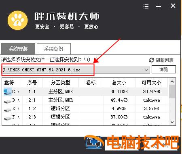Image resolution: width=182 pixels, height=154 pixels.
Task: Click the E:\ drive letter text
Action: pyautogui.click(x=16, y=108)
